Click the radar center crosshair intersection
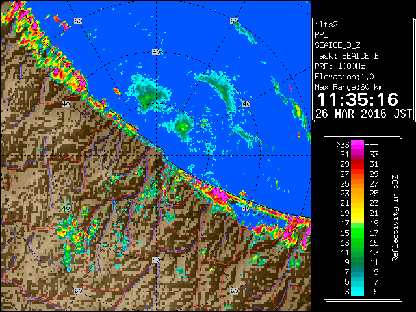Screen dimensions: 416x312 pyautogui.click(x=156, y=156)
